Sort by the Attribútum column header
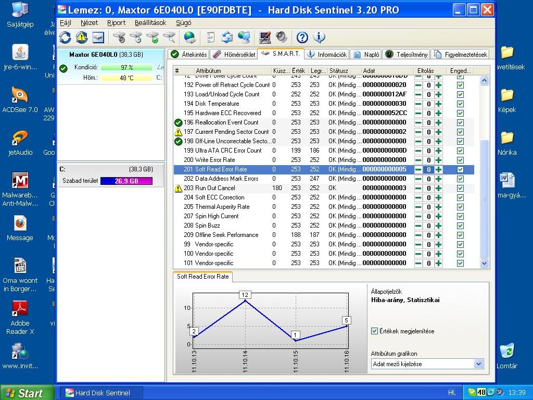This screenshot has width=533, height=400. coord(233,71)
